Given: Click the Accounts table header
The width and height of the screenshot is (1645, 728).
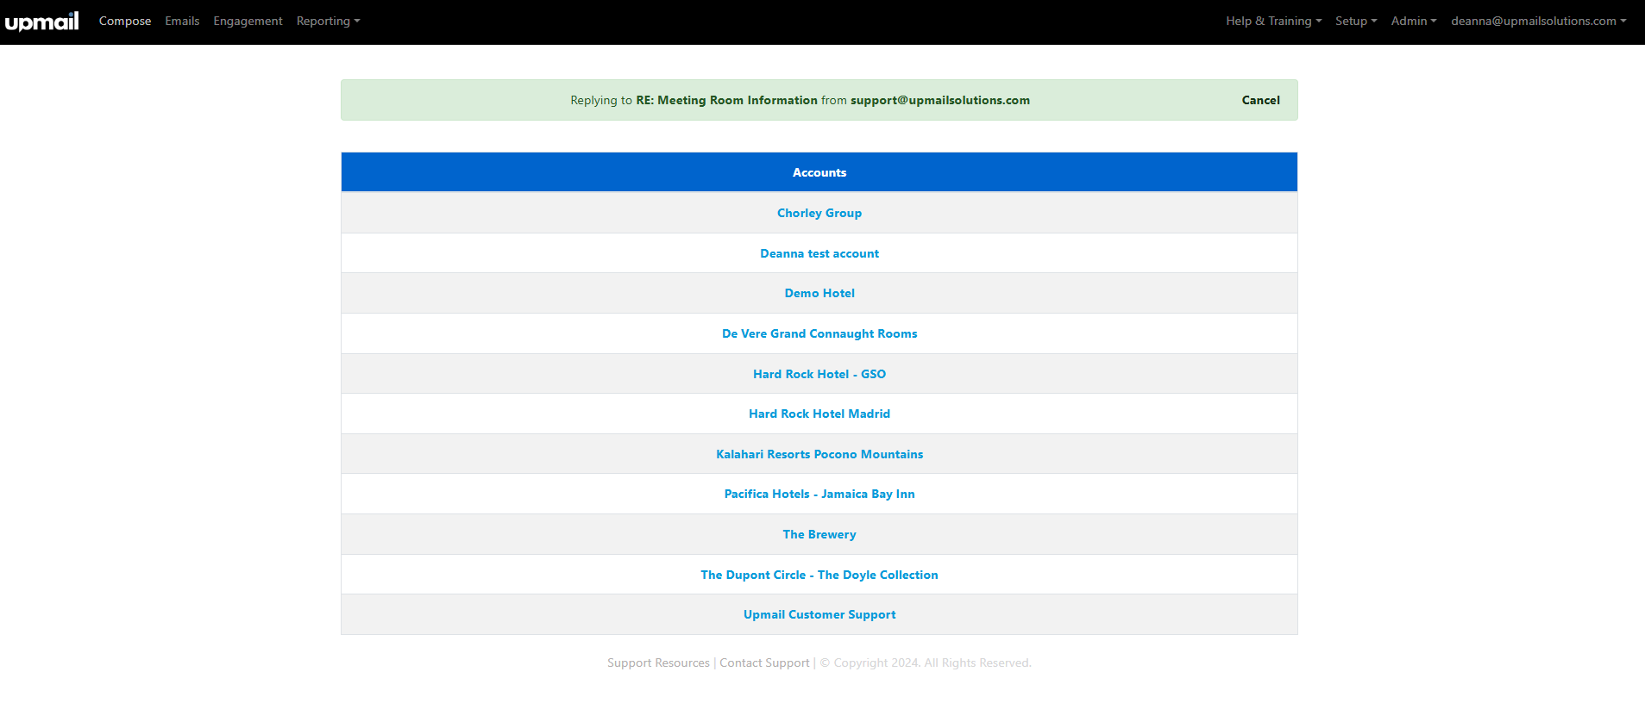Looking at the screenshot, I should pyautogui.click(x=819, y=172).
